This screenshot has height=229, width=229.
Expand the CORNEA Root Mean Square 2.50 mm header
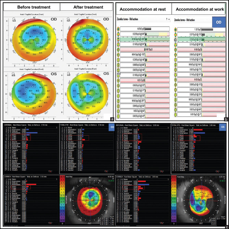(x=25, y=177)
